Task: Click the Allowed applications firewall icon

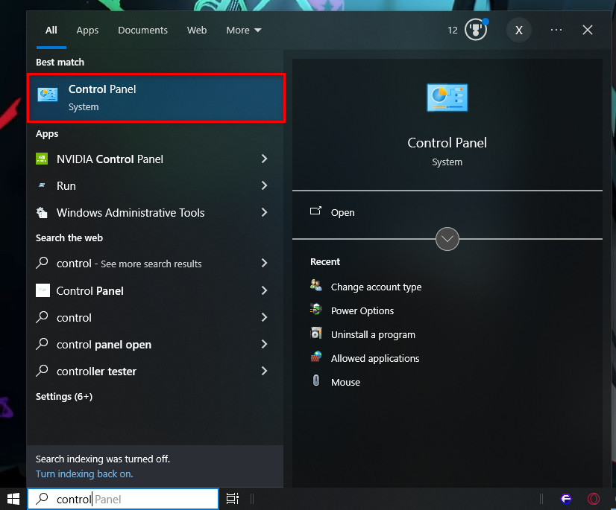Action: [x=316, y=357]
